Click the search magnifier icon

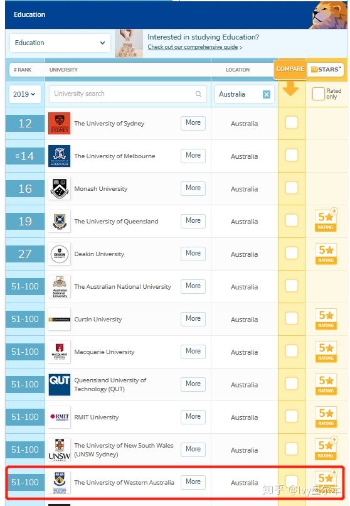(199, 94)
